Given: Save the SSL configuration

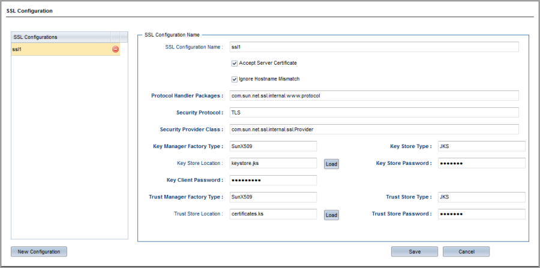Looking at the screenshot, I should point(414,251).
